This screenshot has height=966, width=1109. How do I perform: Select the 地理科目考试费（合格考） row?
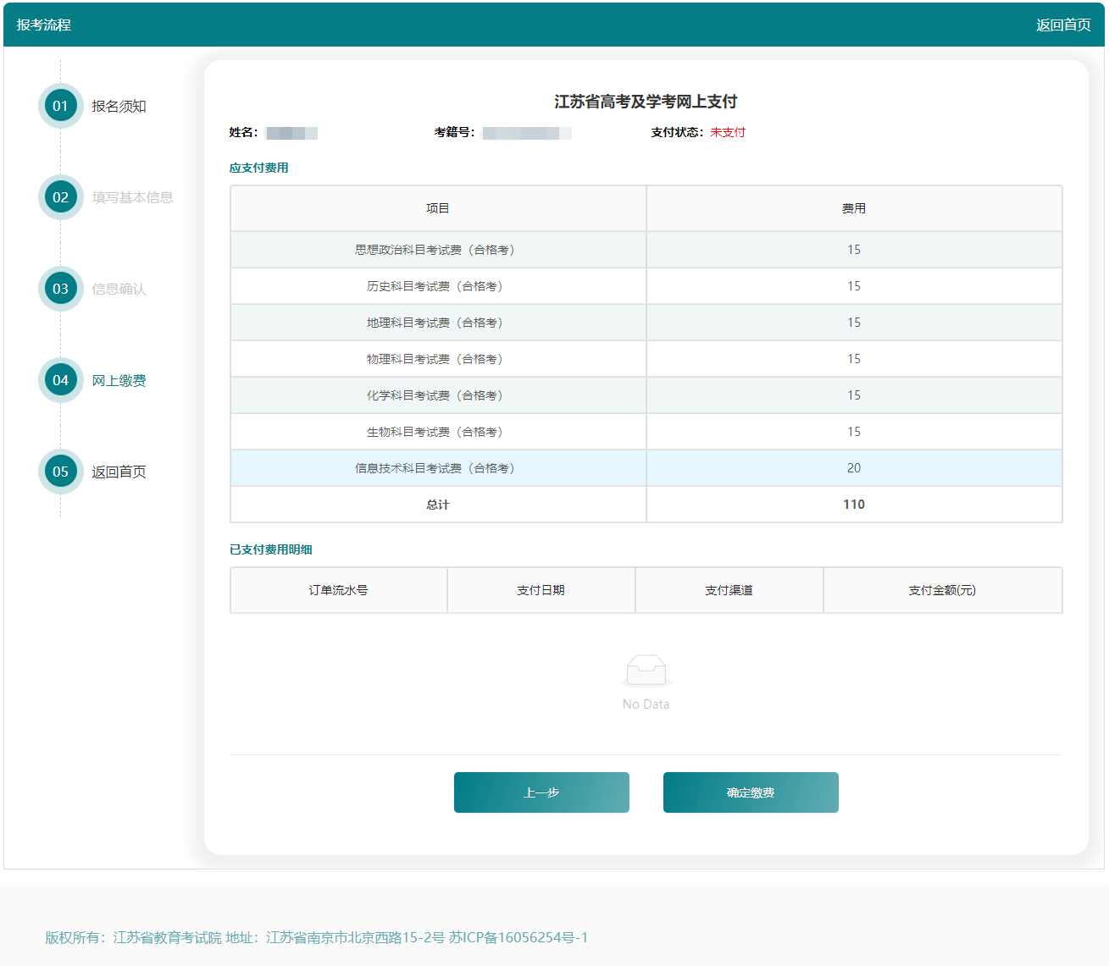[646, 323]
